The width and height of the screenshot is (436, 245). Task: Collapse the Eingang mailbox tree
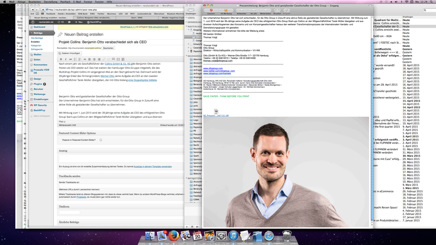coord(189,30)
